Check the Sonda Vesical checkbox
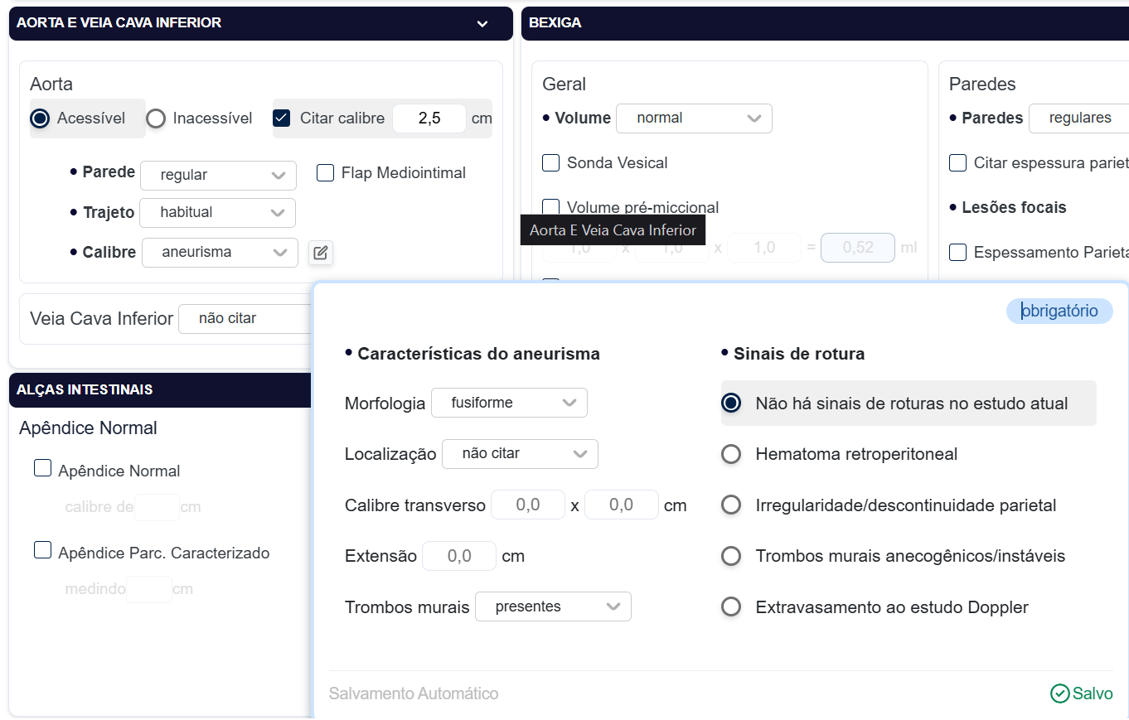 point(551,163)
